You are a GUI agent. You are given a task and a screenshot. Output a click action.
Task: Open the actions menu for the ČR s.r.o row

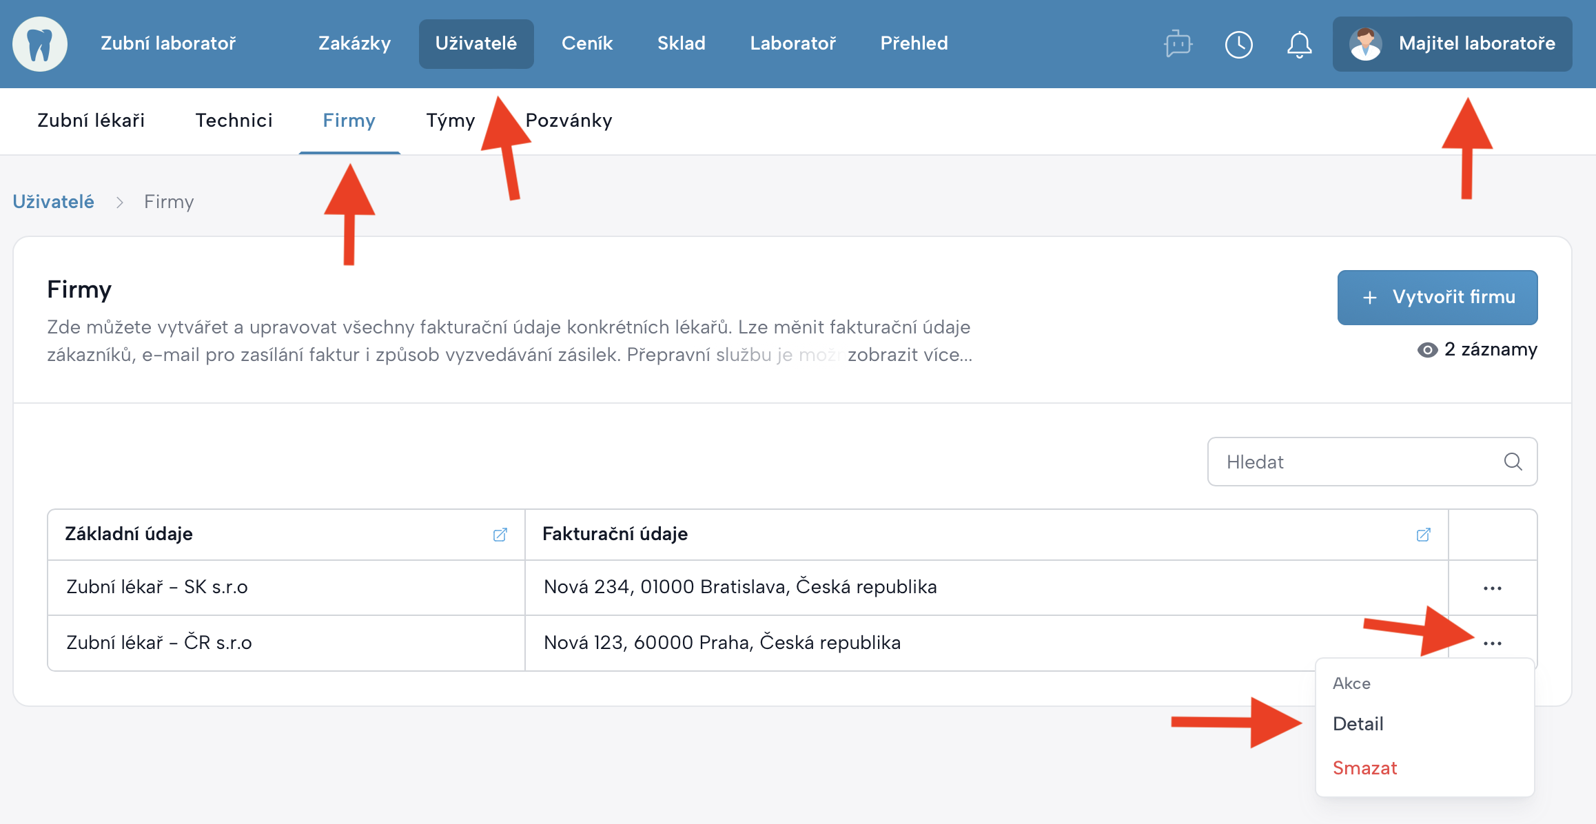point(1492,643)
